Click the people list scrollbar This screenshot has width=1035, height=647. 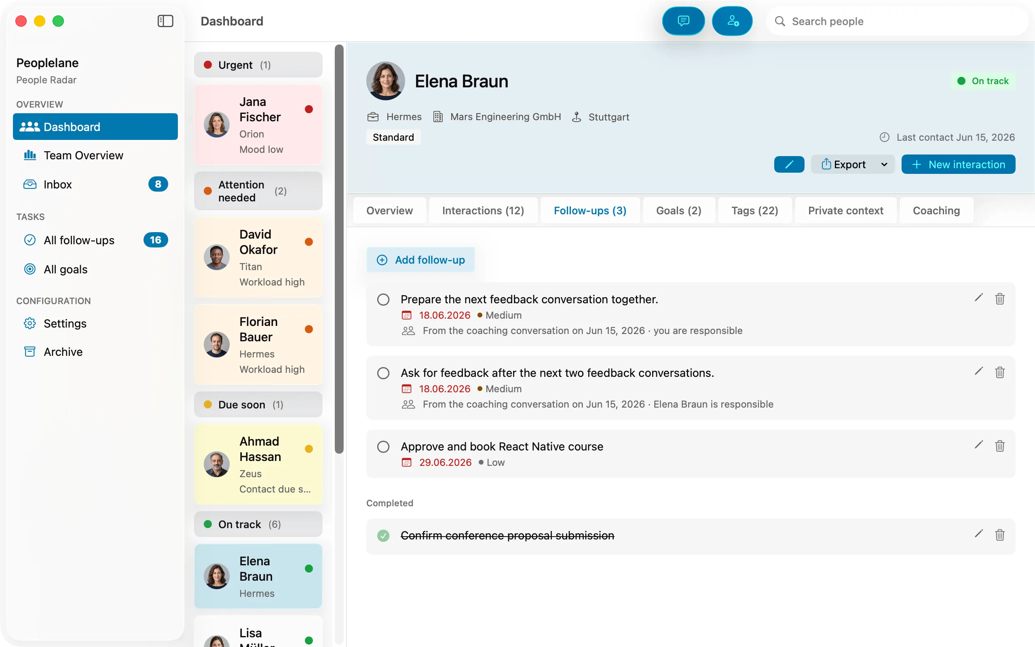(x=339, y=249)
